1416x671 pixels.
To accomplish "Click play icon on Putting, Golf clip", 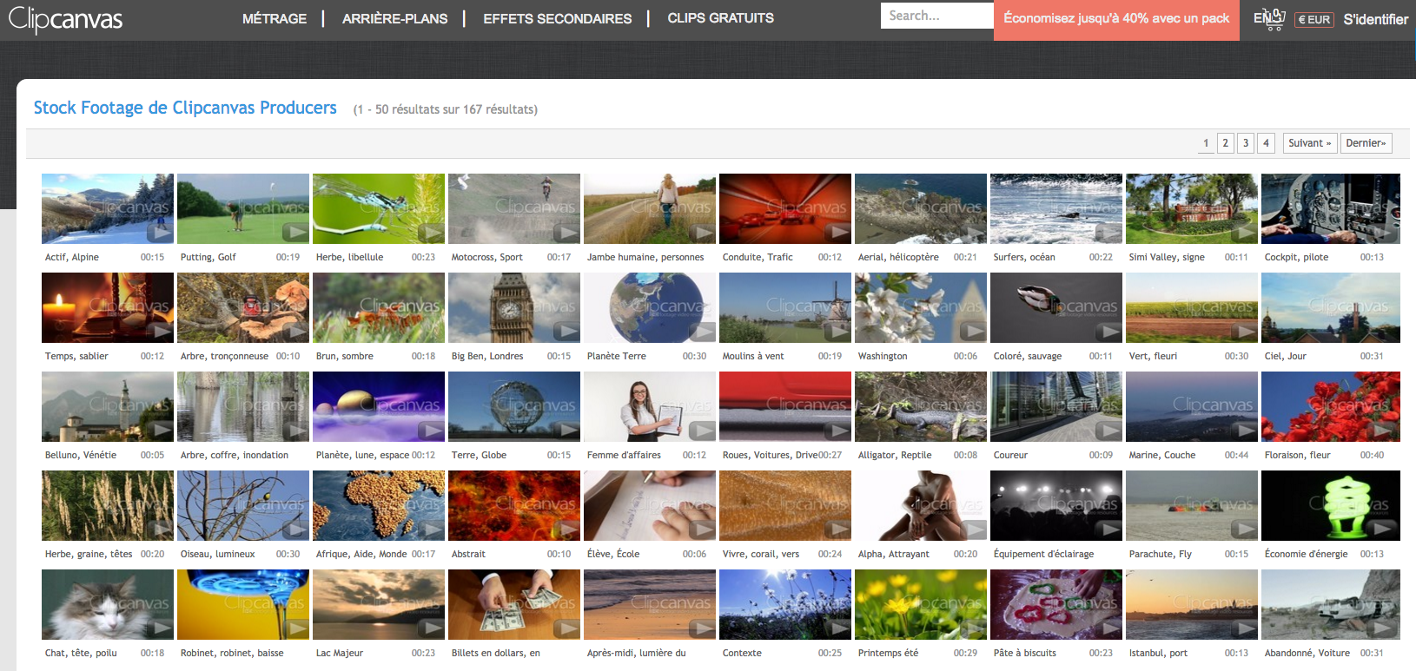I will point(295,233).
